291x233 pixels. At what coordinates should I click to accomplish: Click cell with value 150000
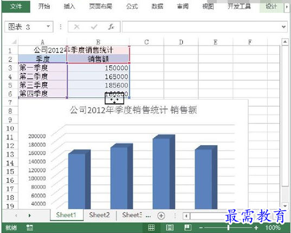[98, 68]
